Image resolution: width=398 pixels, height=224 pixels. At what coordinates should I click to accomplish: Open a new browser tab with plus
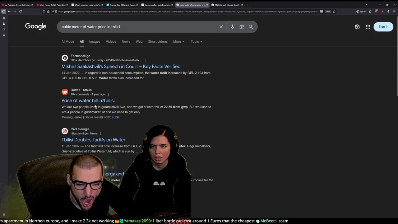[248, 5]
